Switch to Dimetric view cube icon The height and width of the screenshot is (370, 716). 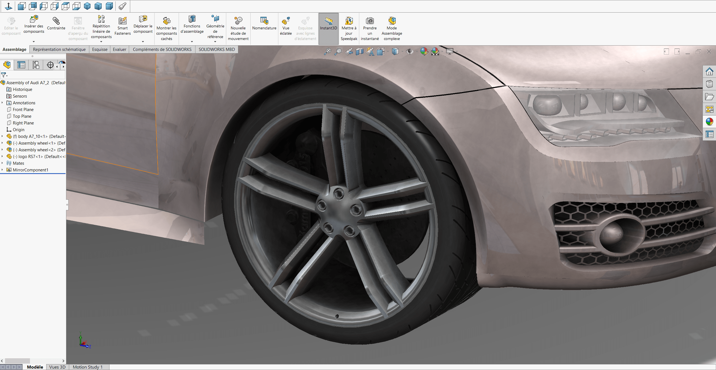pyautogui.click(x=109, y=6)
